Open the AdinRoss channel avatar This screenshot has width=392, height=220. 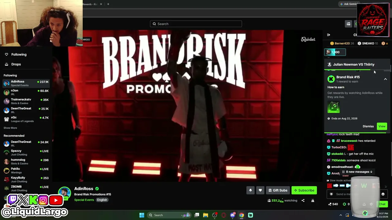64,193
